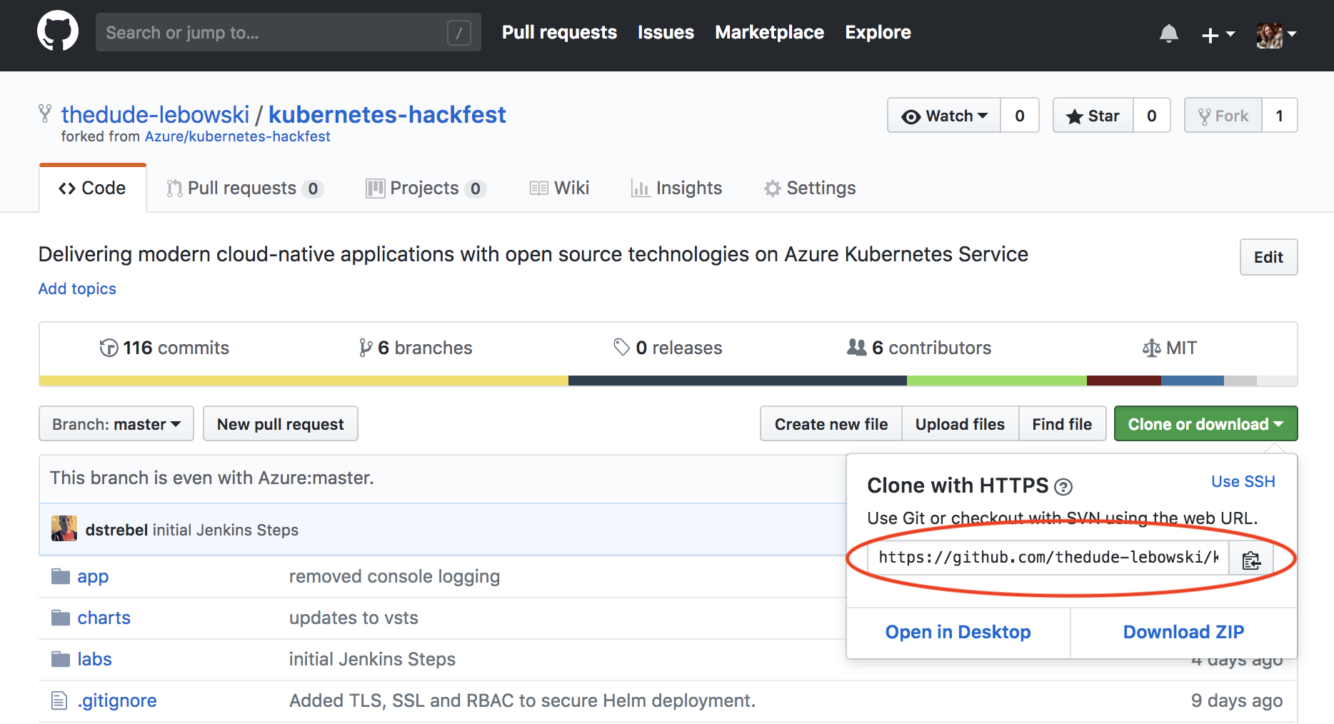
Task: View the forks count of 1
Action: [1280, 116]
